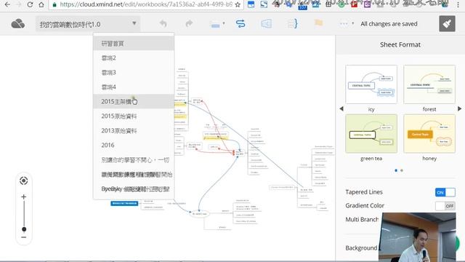Click the undo arrow icon
Image resolution: width=465 pixels, height=262 pixels.
click(163, 23)
